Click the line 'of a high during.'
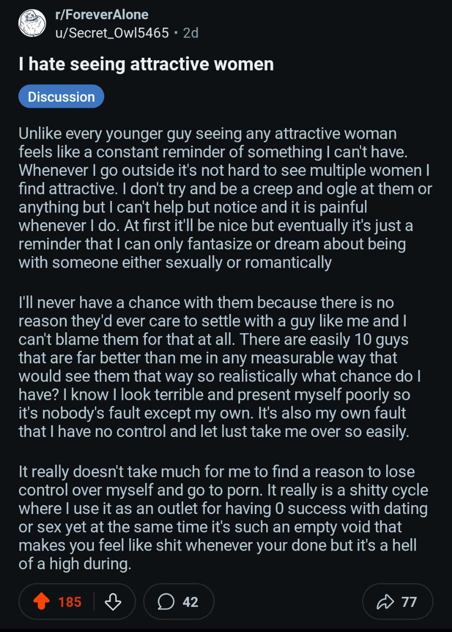452x632 pixels. tap(75, 563)
